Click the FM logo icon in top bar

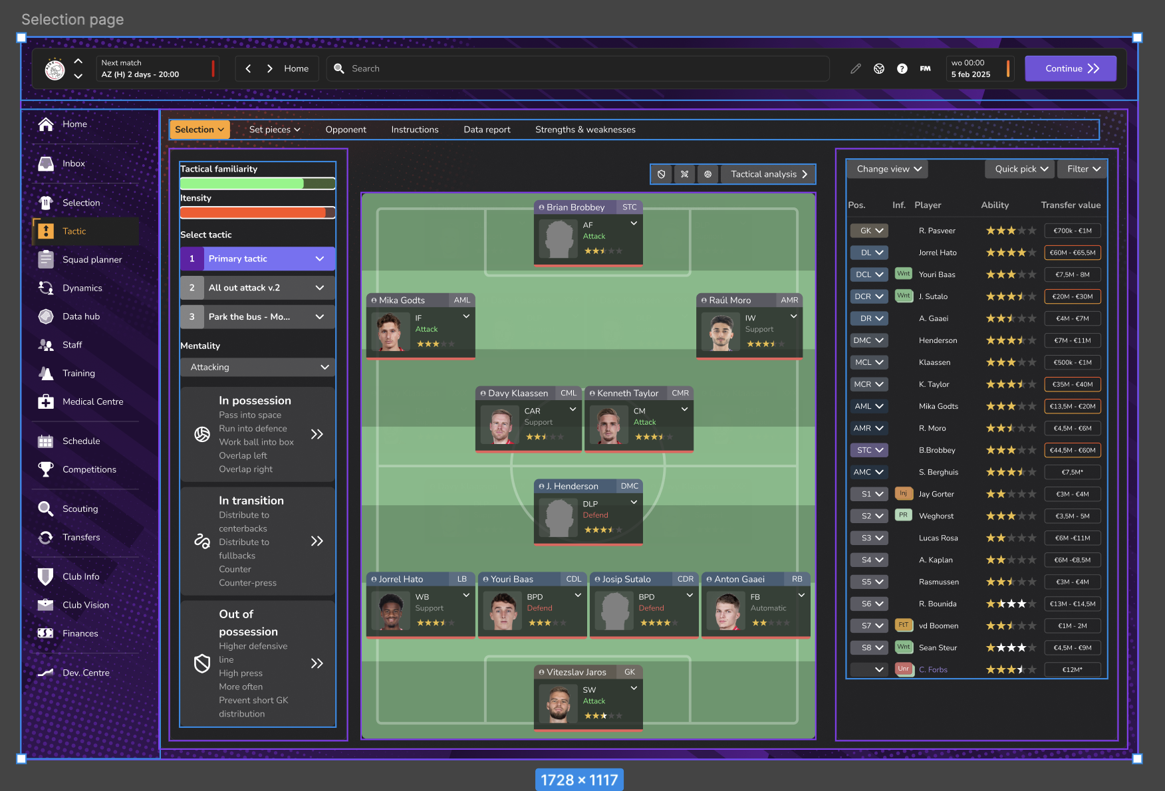tap(925, 68)
